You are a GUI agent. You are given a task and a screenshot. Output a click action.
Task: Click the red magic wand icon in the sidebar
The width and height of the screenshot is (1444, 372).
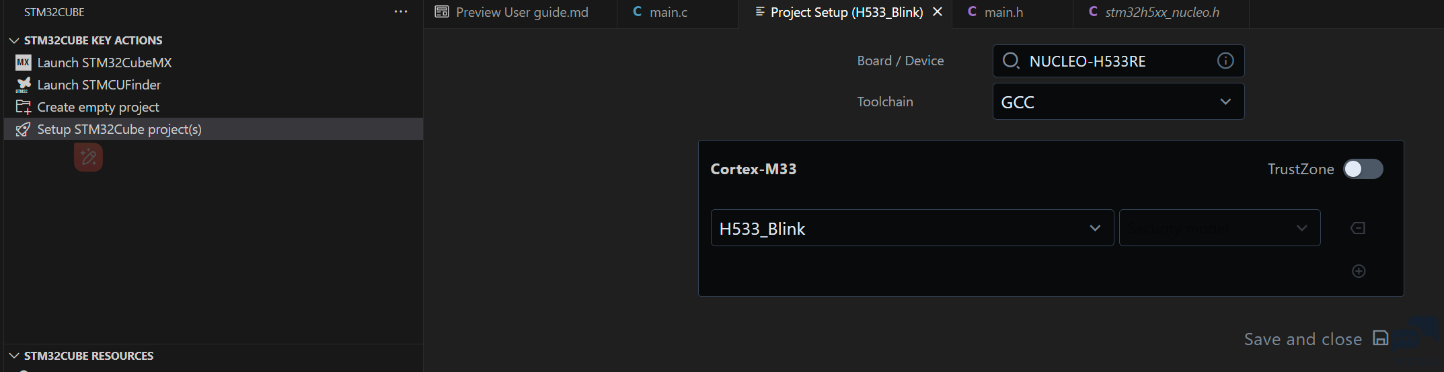(x=88, y=157)
